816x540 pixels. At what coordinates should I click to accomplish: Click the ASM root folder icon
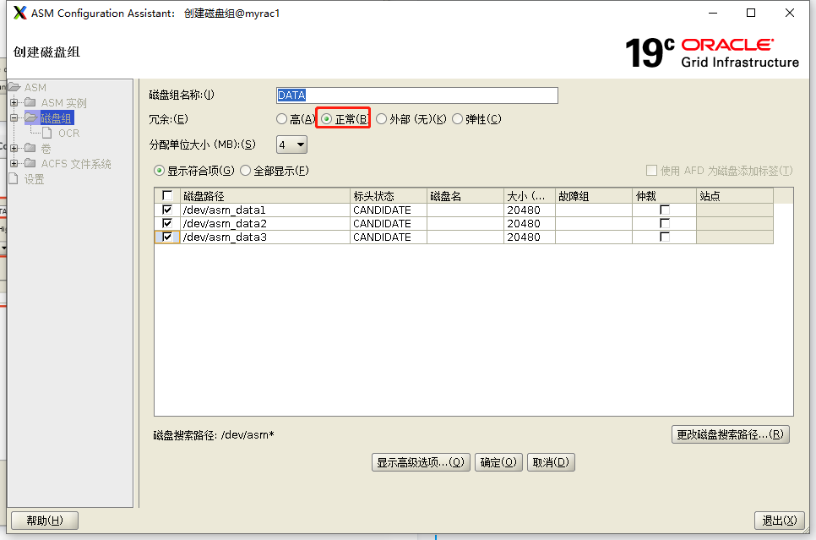point(14,87)
